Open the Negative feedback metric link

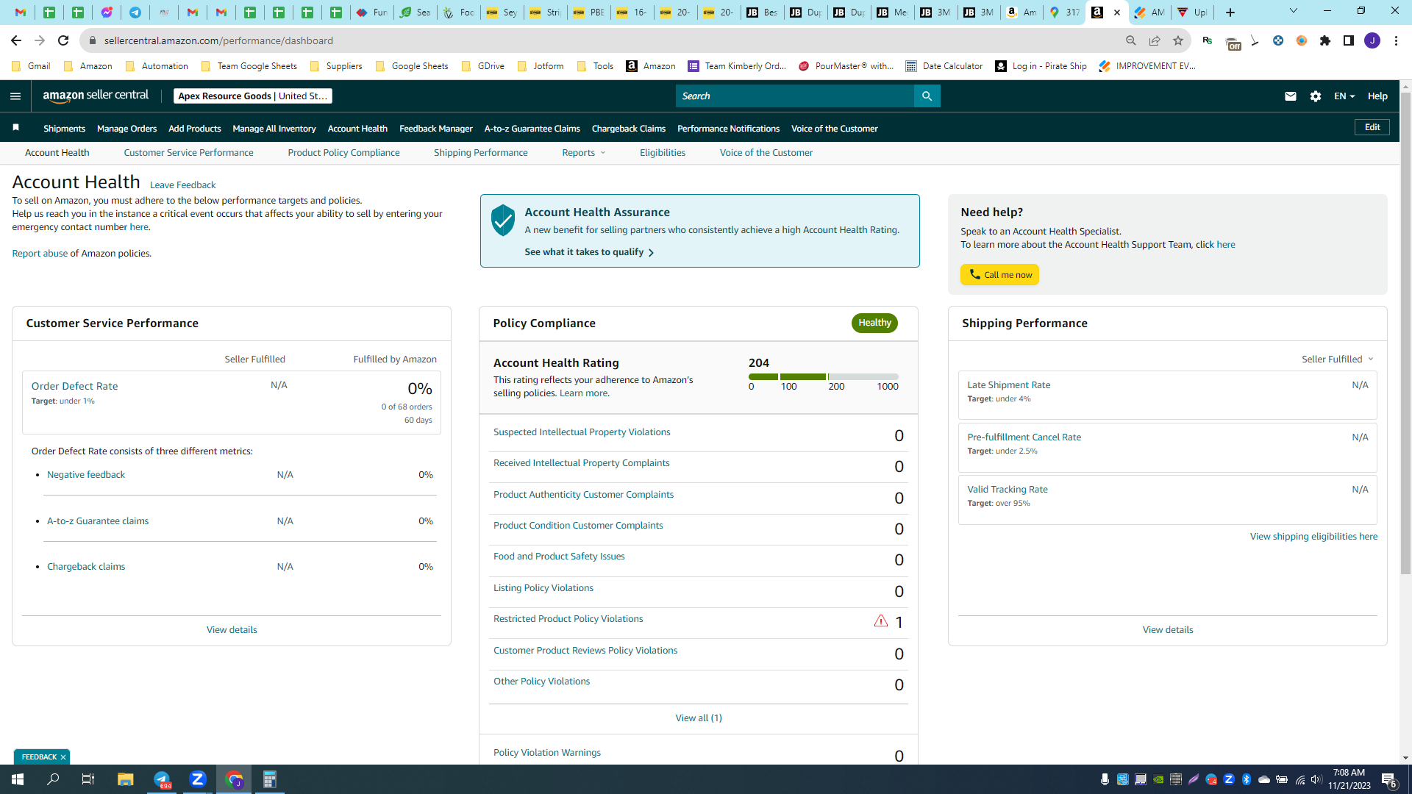[86, 475]
